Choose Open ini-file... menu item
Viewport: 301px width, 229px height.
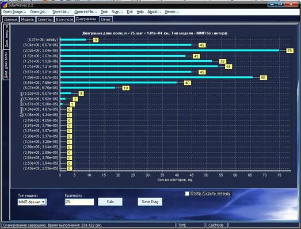pos(86,12)
